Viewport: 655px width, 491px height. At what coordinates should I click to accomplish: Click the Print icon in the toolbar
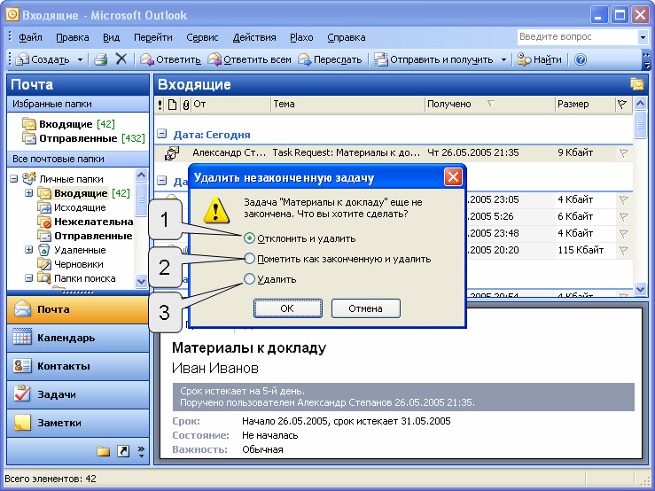pos(101,59)
